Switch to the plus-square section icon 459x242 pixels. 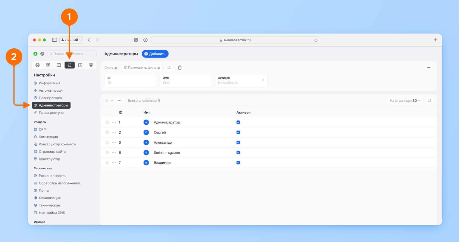pos(80,65)
